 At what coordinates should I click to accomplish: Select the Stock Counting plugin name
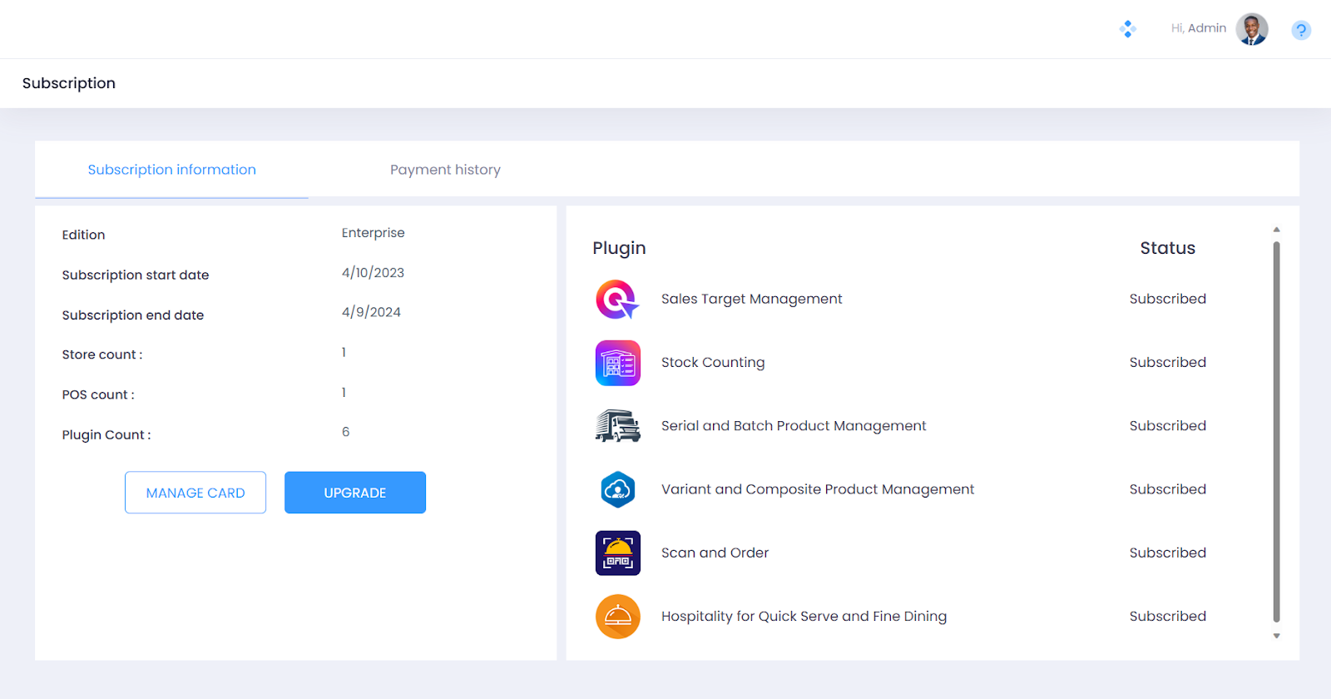click(x=712, y=363)
